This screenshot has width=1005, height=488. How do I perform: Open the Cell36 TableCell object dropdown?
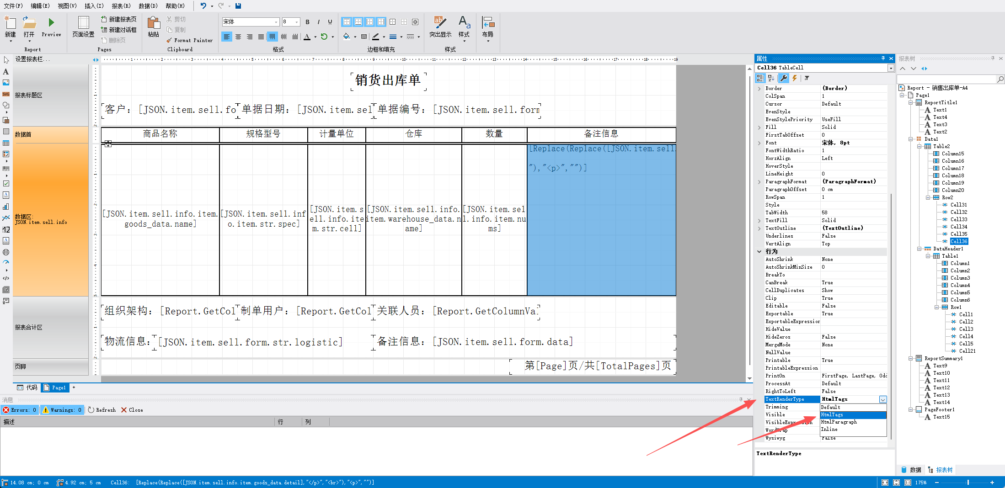coord(891,68)
